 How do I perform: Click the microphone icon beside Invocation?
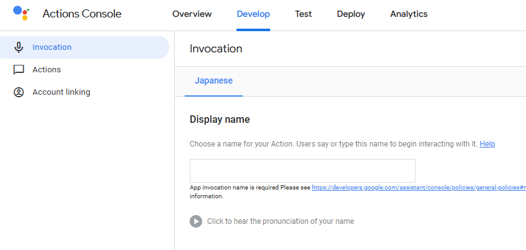coord(19,47)
